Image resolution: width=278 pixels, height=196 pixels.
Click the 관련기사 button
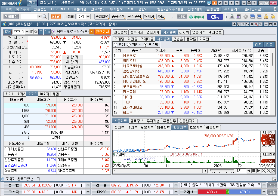(102, 32)
